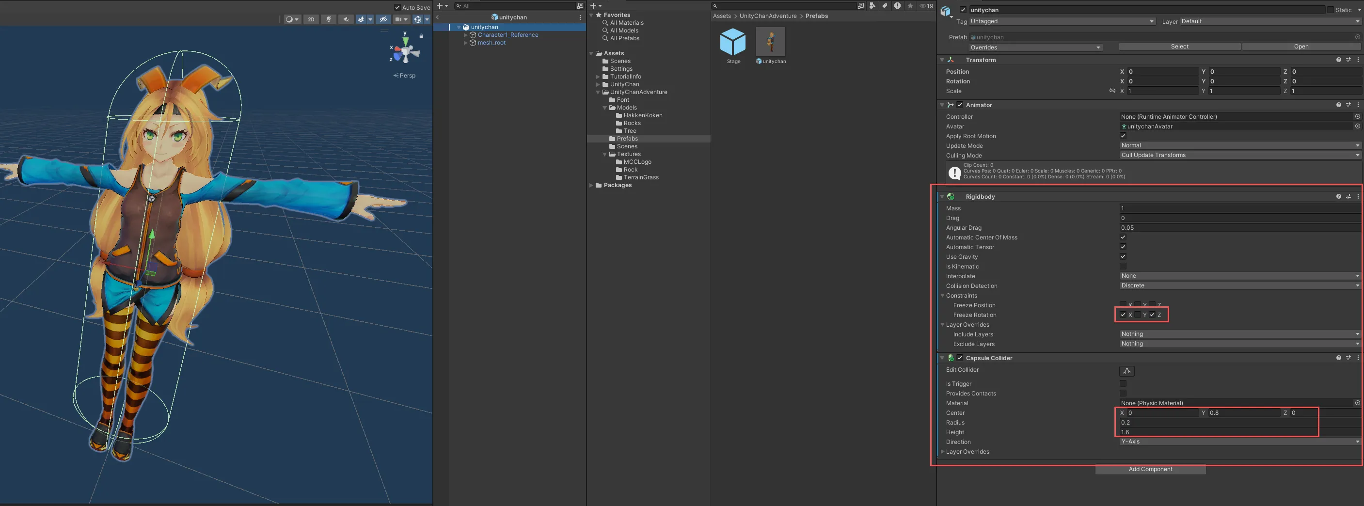
Task: Click the Edit Collider button icon
Action: pos(1126,371)
